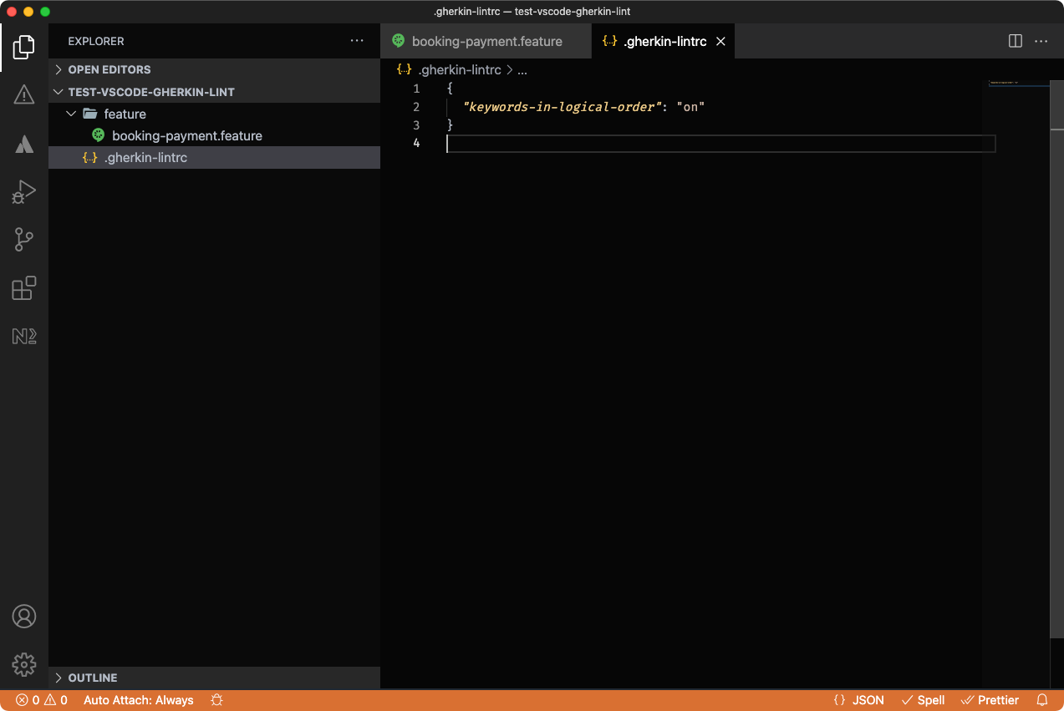Click the More Actions menu in the editor toolbar
Viewport: 1064px width, 711px height.
(1041, 40)
